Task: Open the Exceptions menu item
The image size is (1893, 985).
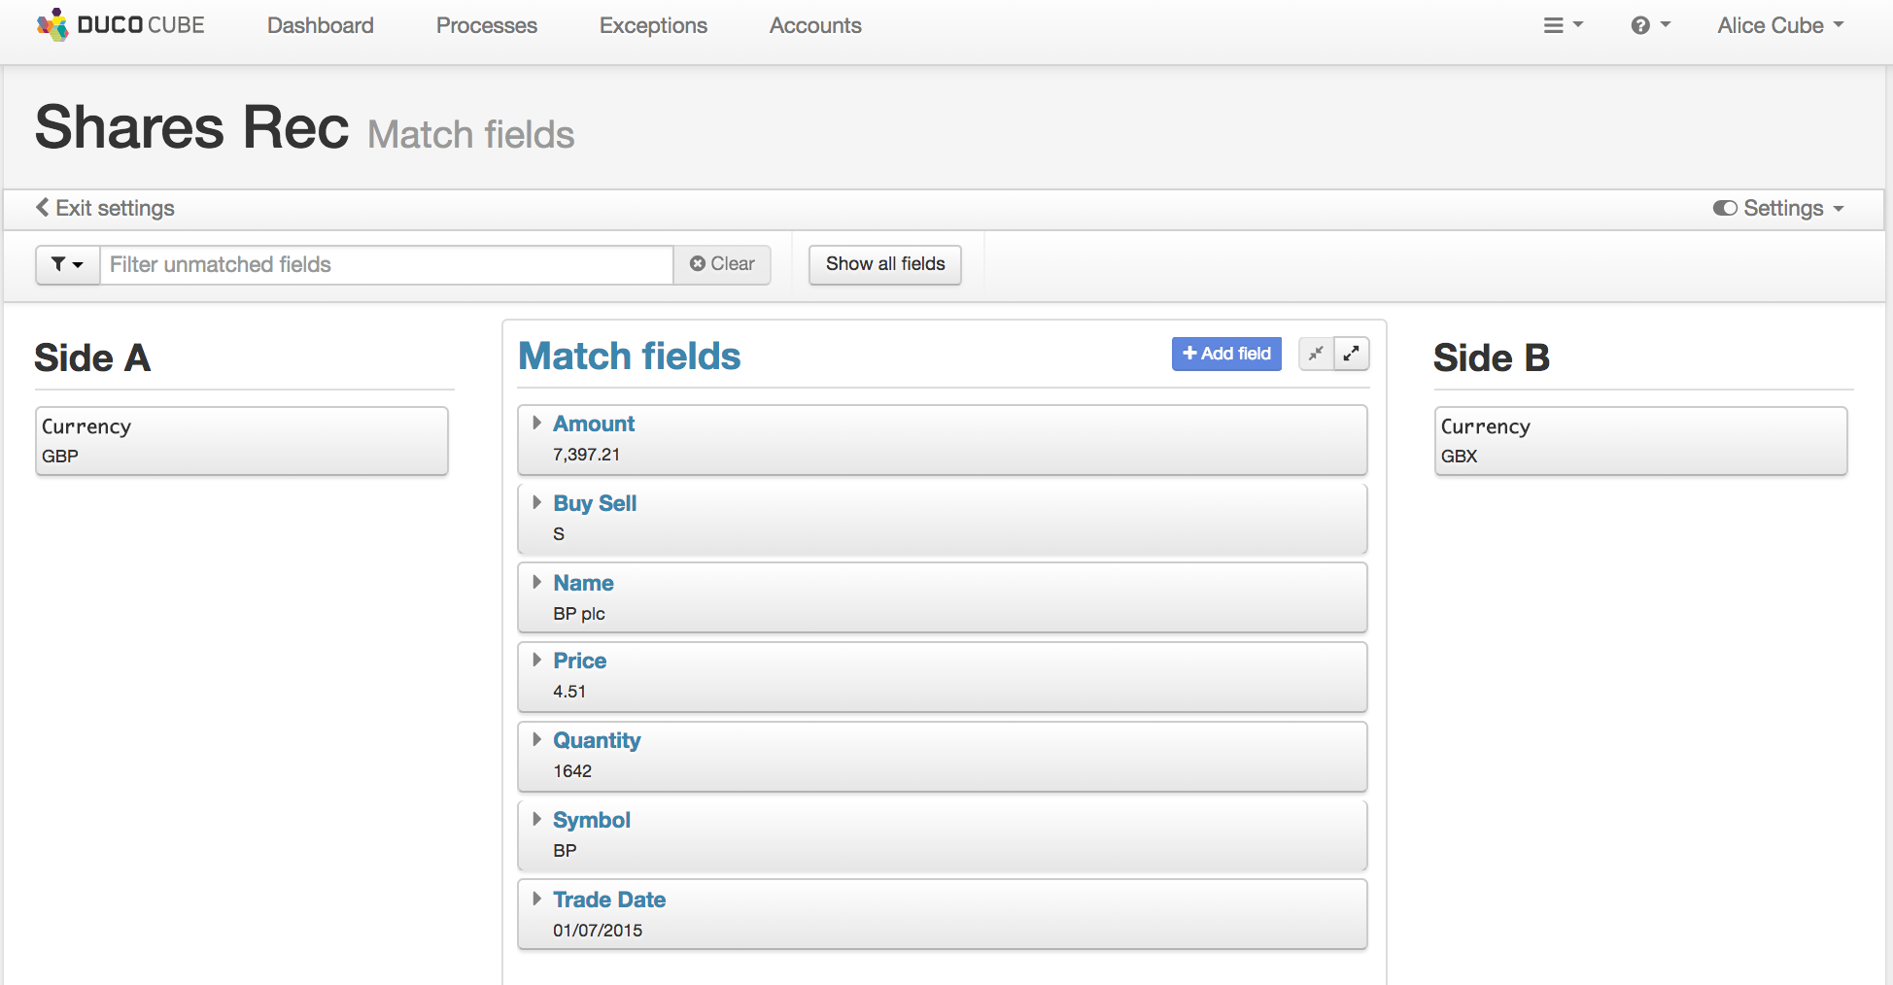Action: (x=653, y=25)
